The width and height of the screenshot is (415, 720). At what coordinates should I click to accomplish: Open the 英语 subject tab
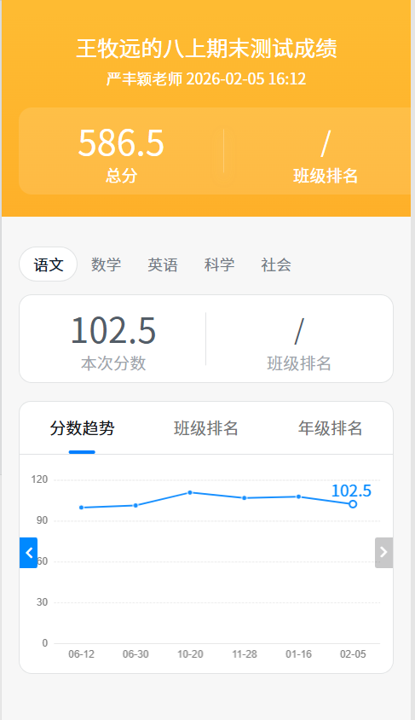(x=163, y=264)
